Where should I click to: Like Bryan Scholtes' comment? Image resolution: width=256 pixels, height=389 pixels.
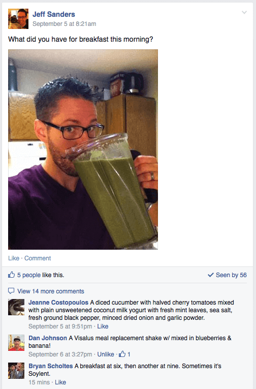click(60, 382)
